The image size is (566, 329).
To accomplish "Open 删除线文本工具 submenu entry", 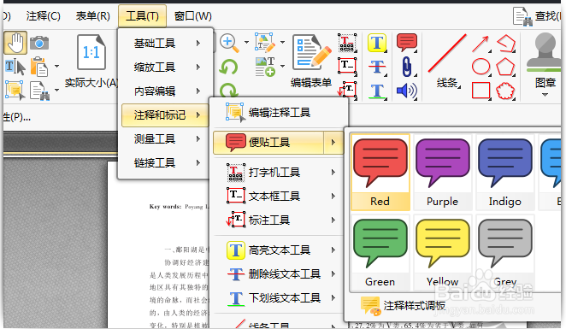I will click(x=279, y=274).
